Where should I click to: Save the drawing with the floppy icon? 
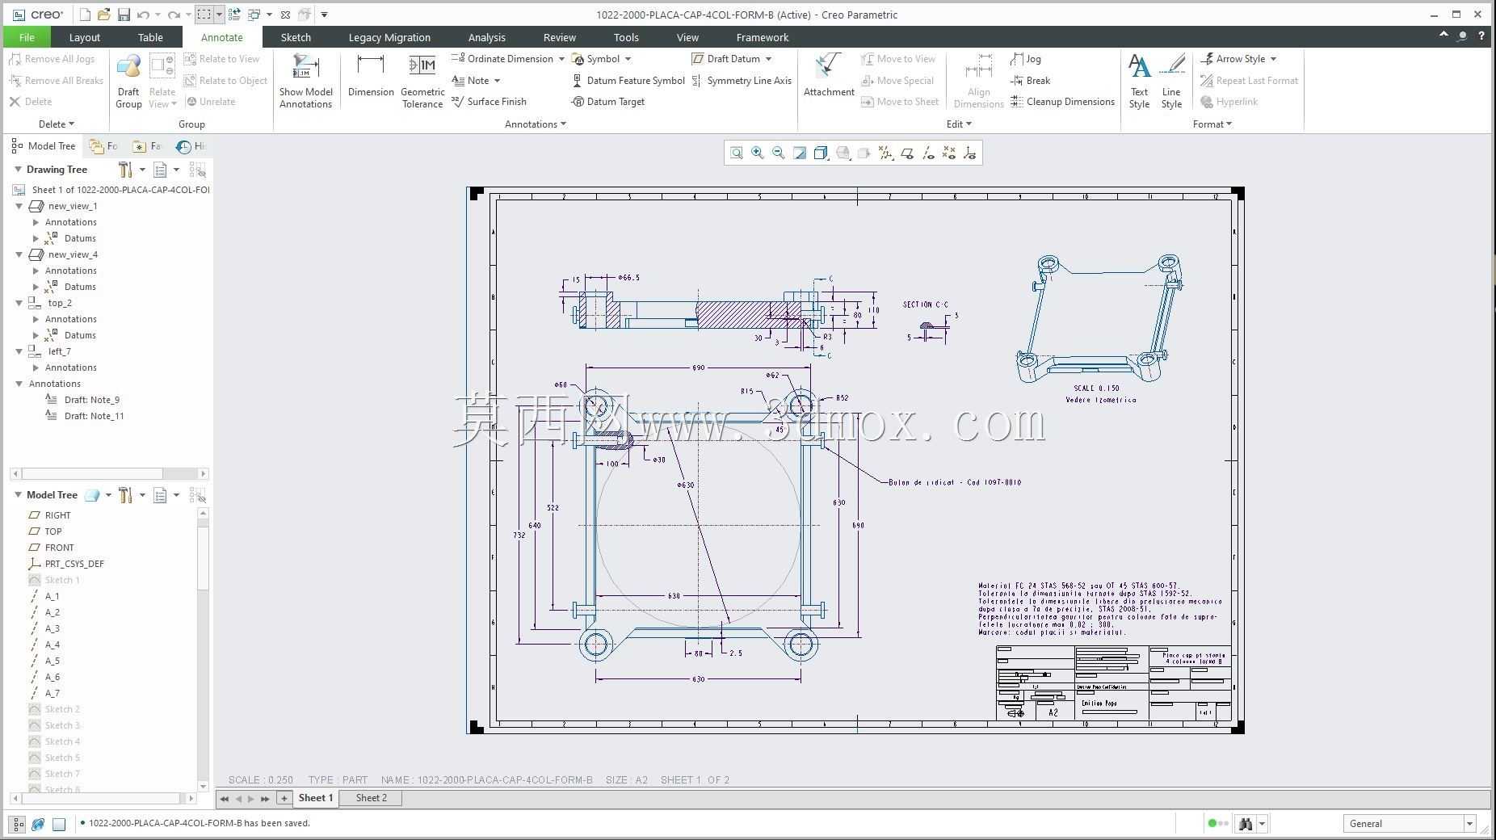[x=124, y=15]
